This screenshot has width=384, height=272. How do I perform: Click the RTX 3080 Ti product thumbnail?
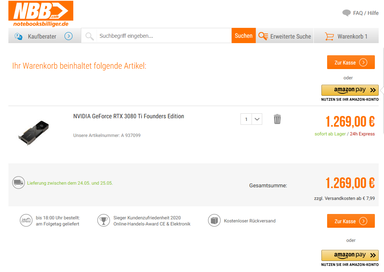tap(34, 133)
